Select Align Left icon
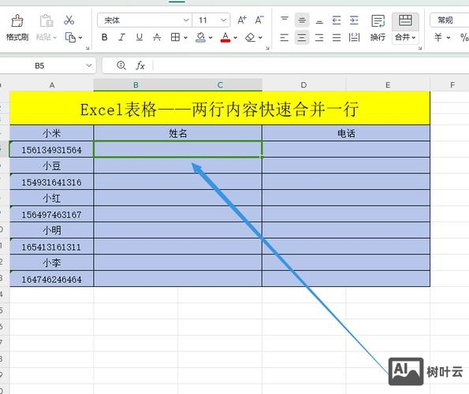The image size is (469, 394). click(x=285, y=37)
